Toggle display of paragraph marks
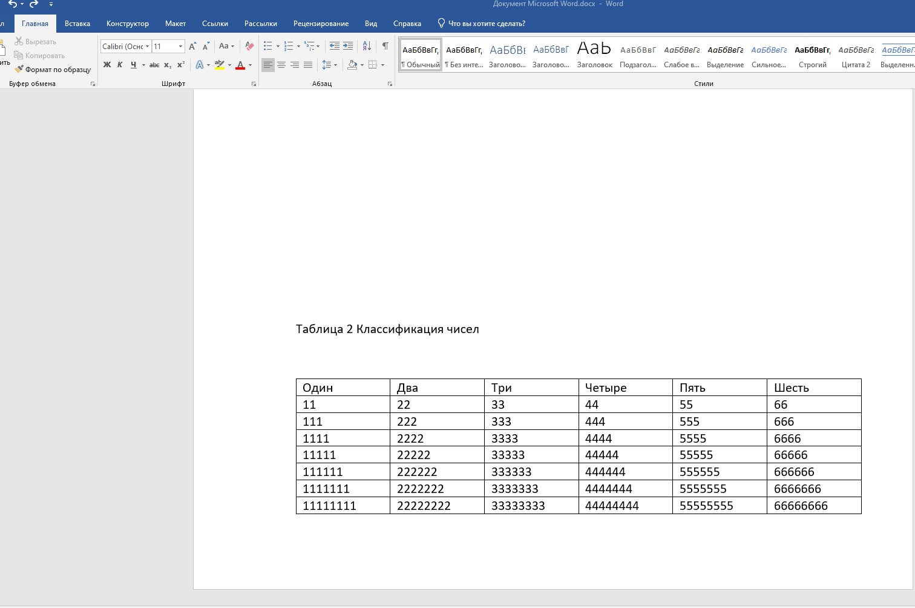Viewport: 915px width, 608px height. (x=385, y=46)
